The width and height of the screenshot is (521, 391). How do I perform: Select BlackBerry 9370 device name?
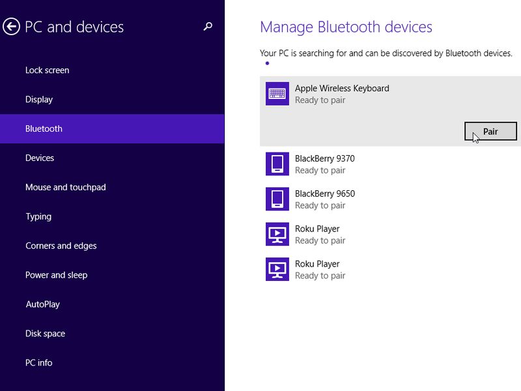(324, 158)
